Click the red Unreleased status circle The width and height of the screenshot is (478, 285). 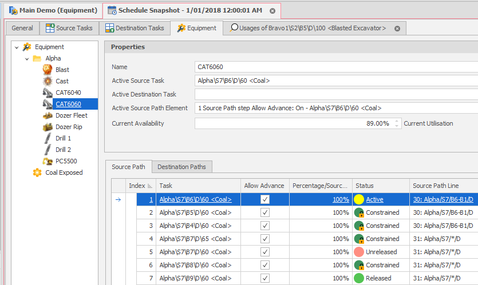tap(359, 252)
